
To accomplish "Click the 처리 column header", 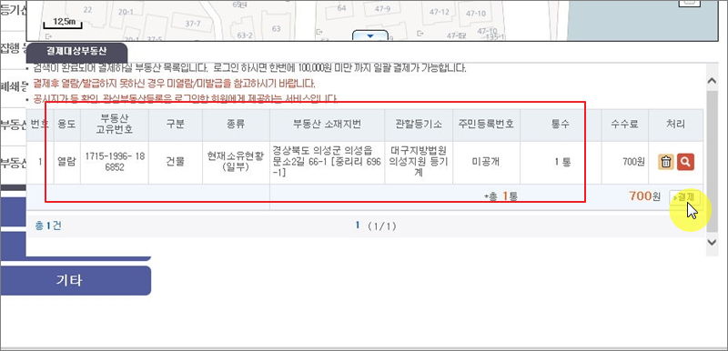I will pyautogui.click(x=675, y=125).
